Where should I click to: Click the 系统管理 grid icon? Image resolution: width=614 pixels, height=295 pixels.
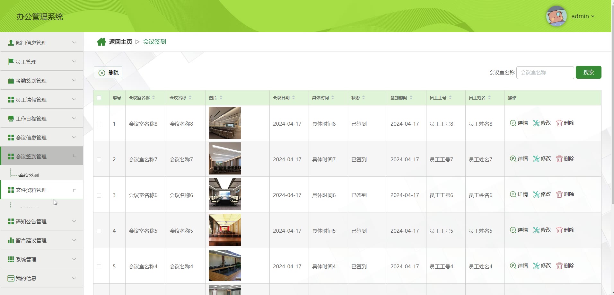click(11, 259)
